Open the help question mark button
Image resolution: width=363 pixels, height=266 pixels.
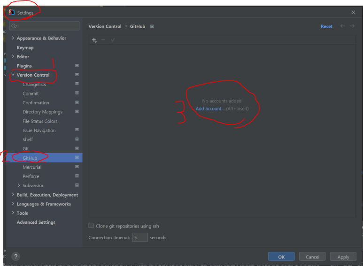pyautogui.click(x=16, y=256)
